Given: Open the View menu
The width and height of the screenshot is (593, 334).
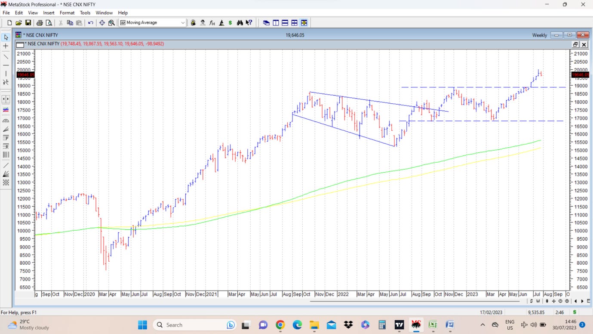Looking at the screenshot, I should point(33,13).
